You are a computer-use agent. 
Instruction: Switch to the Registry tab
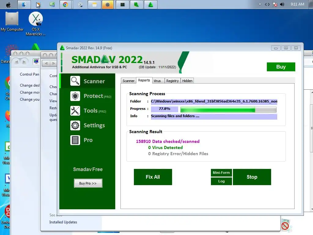(x=172, y=81)
